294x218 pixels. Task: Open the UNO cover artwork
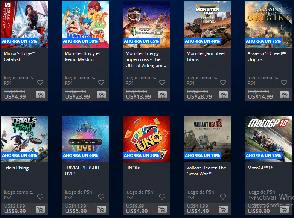[x=146, y=139]
